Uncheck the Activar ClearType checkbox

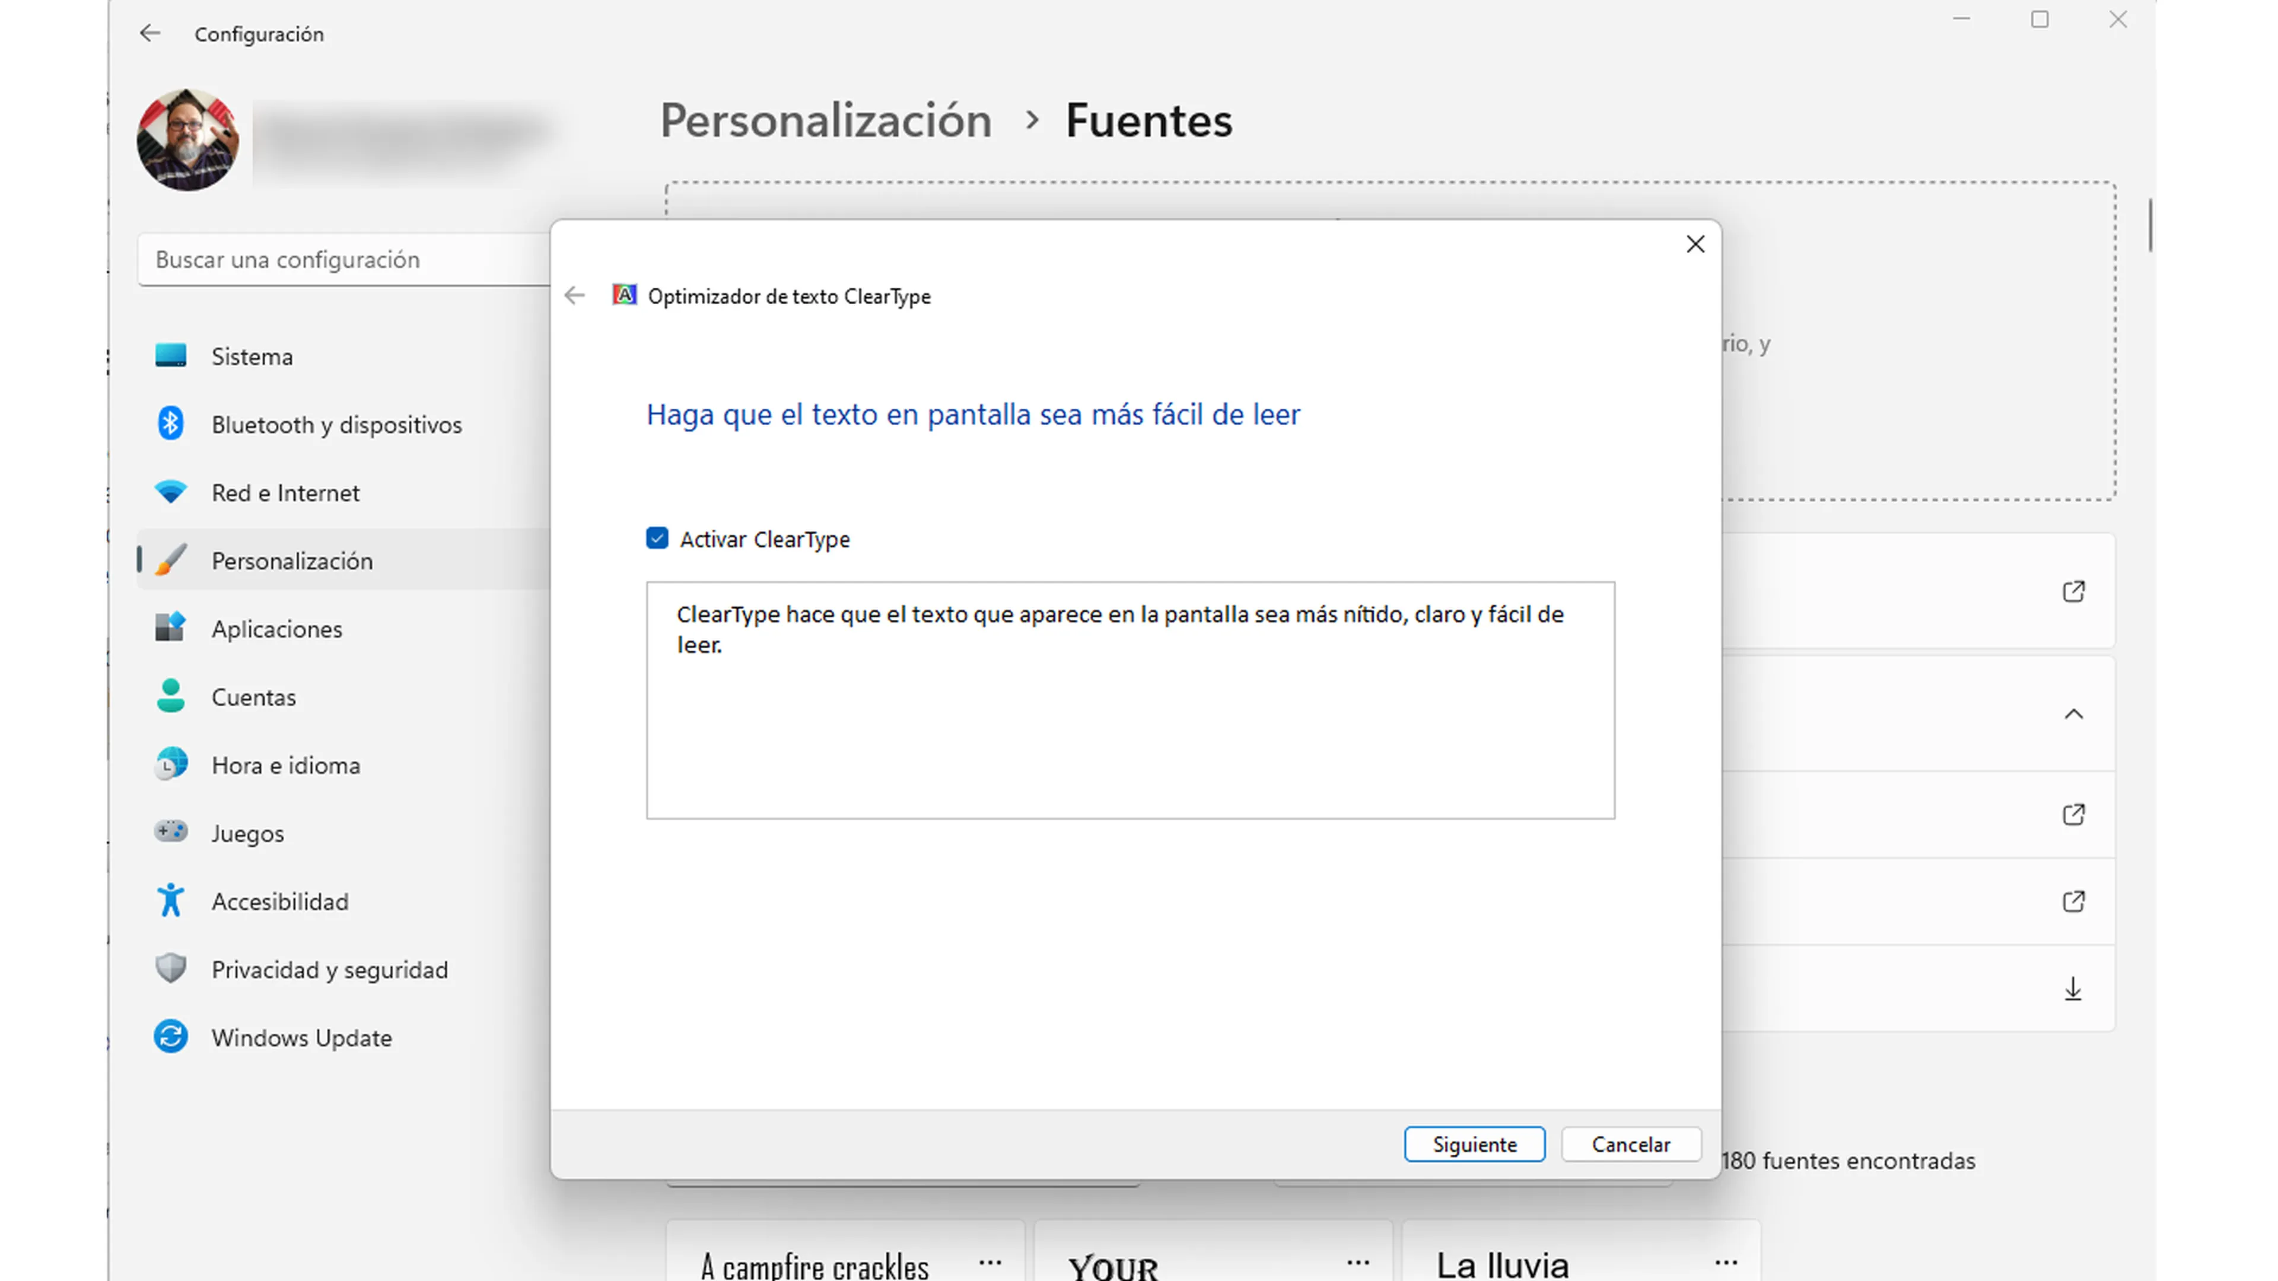coord(657,538)
